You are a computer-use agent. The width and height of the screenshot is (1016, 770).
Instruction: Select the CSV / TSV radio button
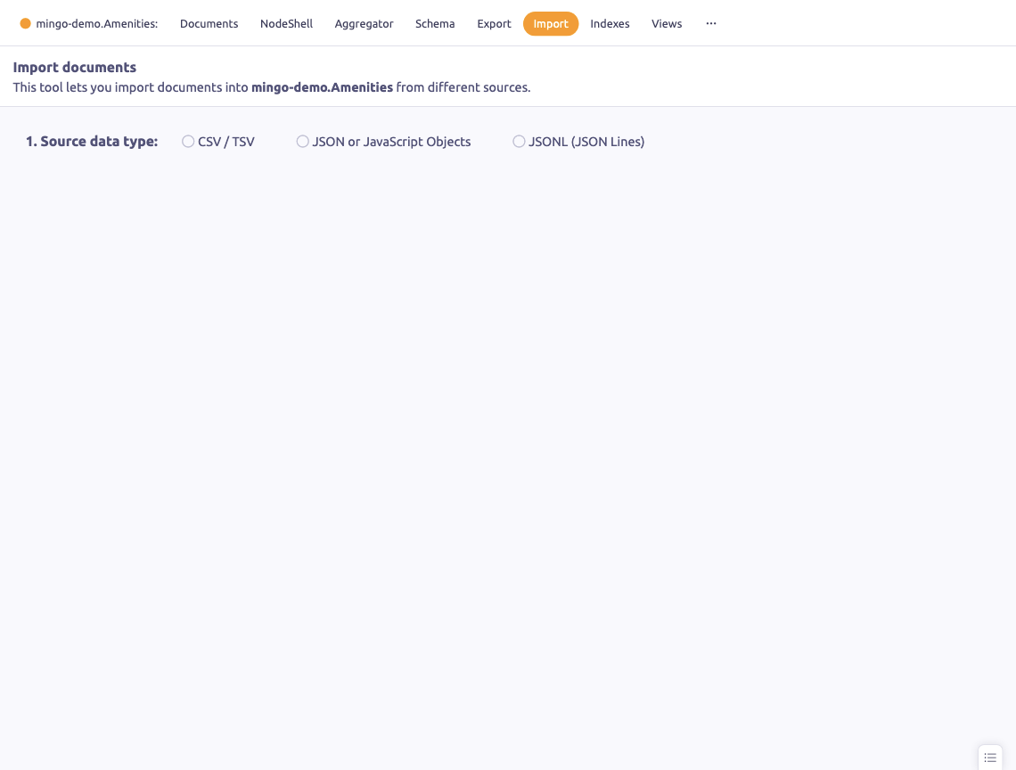188,142
